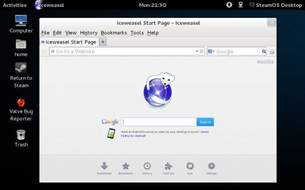Image resolution: width=305 pixels, height=190 pixels.
Task: Click the network icon in the top bar
Action: (241, 5)
